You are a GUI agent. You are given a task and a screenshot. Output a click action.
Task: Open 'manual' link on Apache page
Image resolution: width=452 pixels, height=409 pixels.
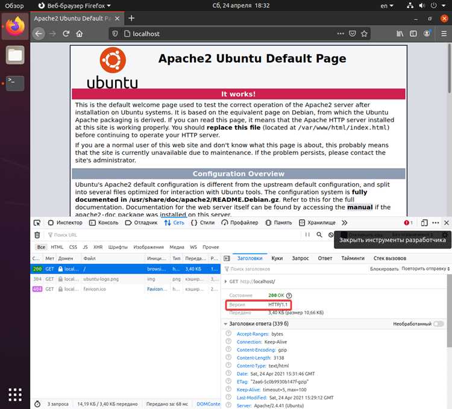pos(360,207)
